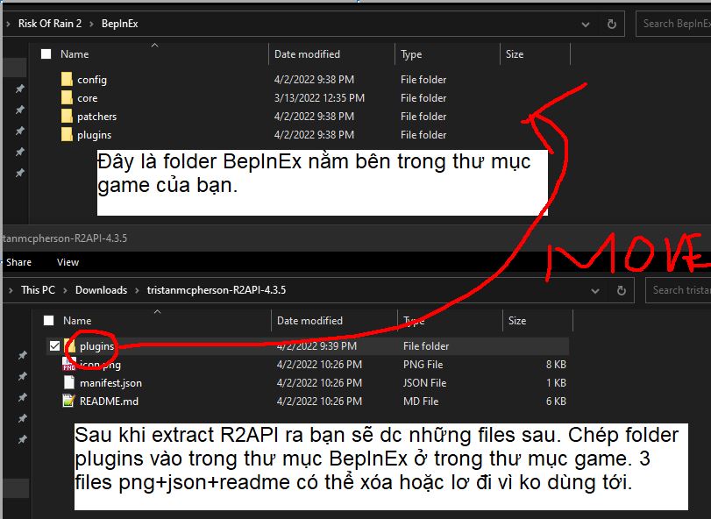Refresh the BepInEx folder view
Image resolution: width=711 pixels, height=519 pixels.
611,24
